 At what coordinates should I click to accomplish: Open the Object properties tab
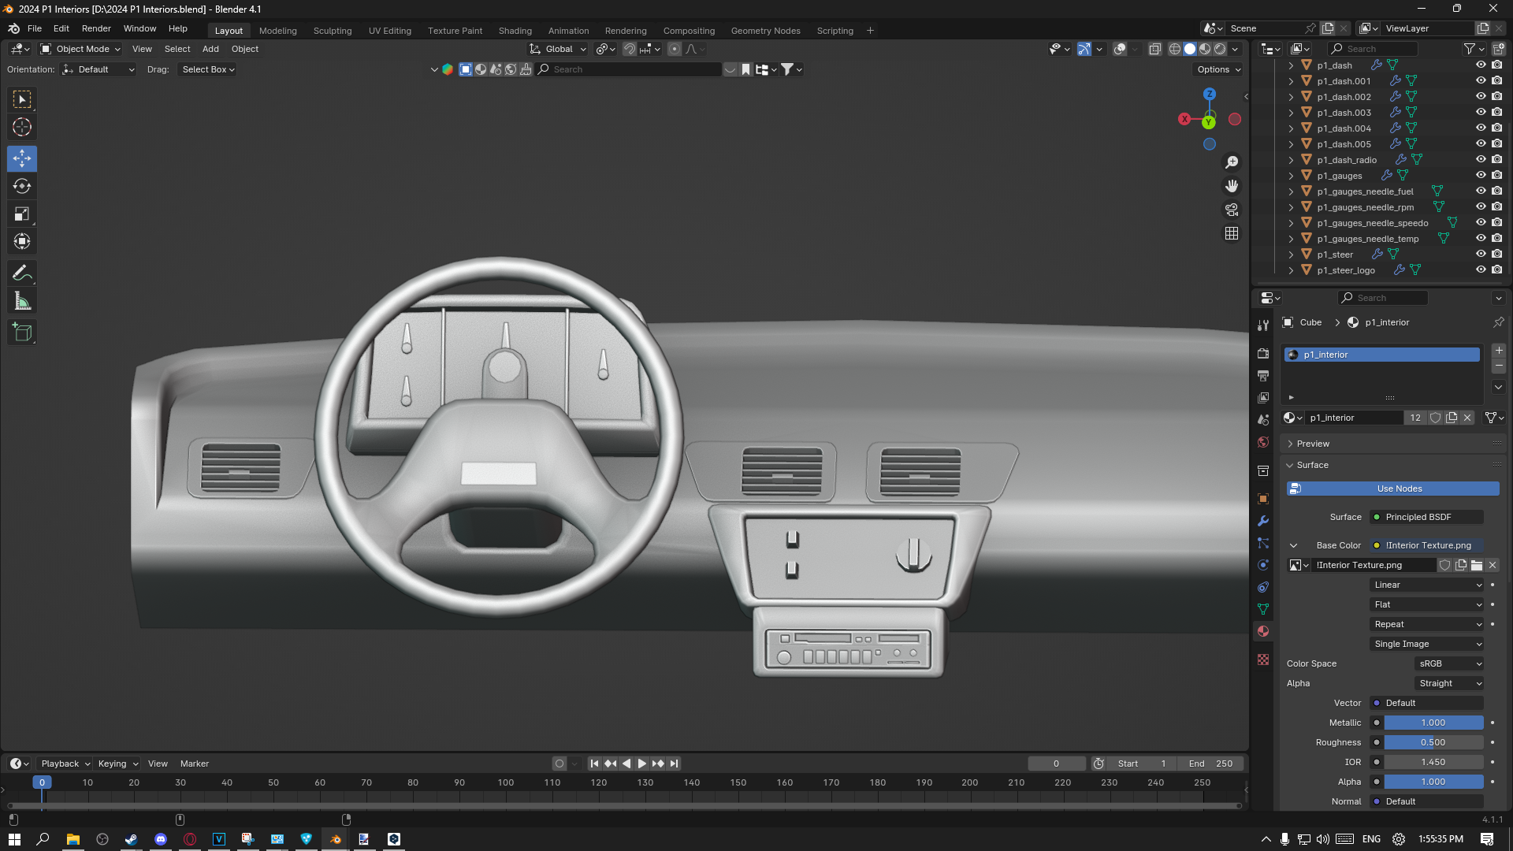[1263, 499]
